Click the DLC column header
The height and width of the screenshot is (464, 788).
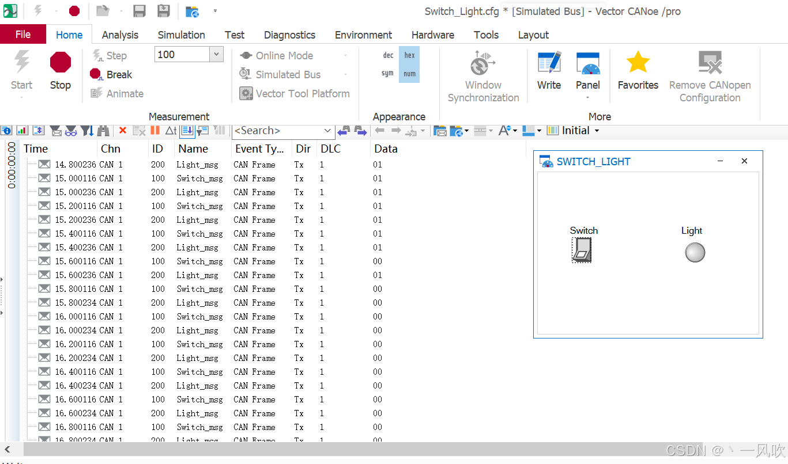point(343,149)
